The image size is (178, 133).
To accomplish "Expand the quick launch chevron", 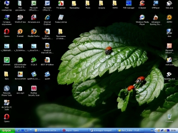I will pos(31,130).
